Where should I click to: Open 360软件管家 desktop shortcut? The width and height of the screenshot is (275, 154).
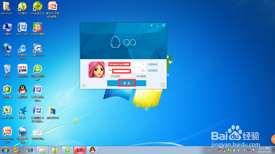point(37,29)
